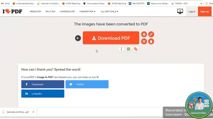Click the back arrow button
This screenshot has height=119, width=213.
(x=78, y=38)
